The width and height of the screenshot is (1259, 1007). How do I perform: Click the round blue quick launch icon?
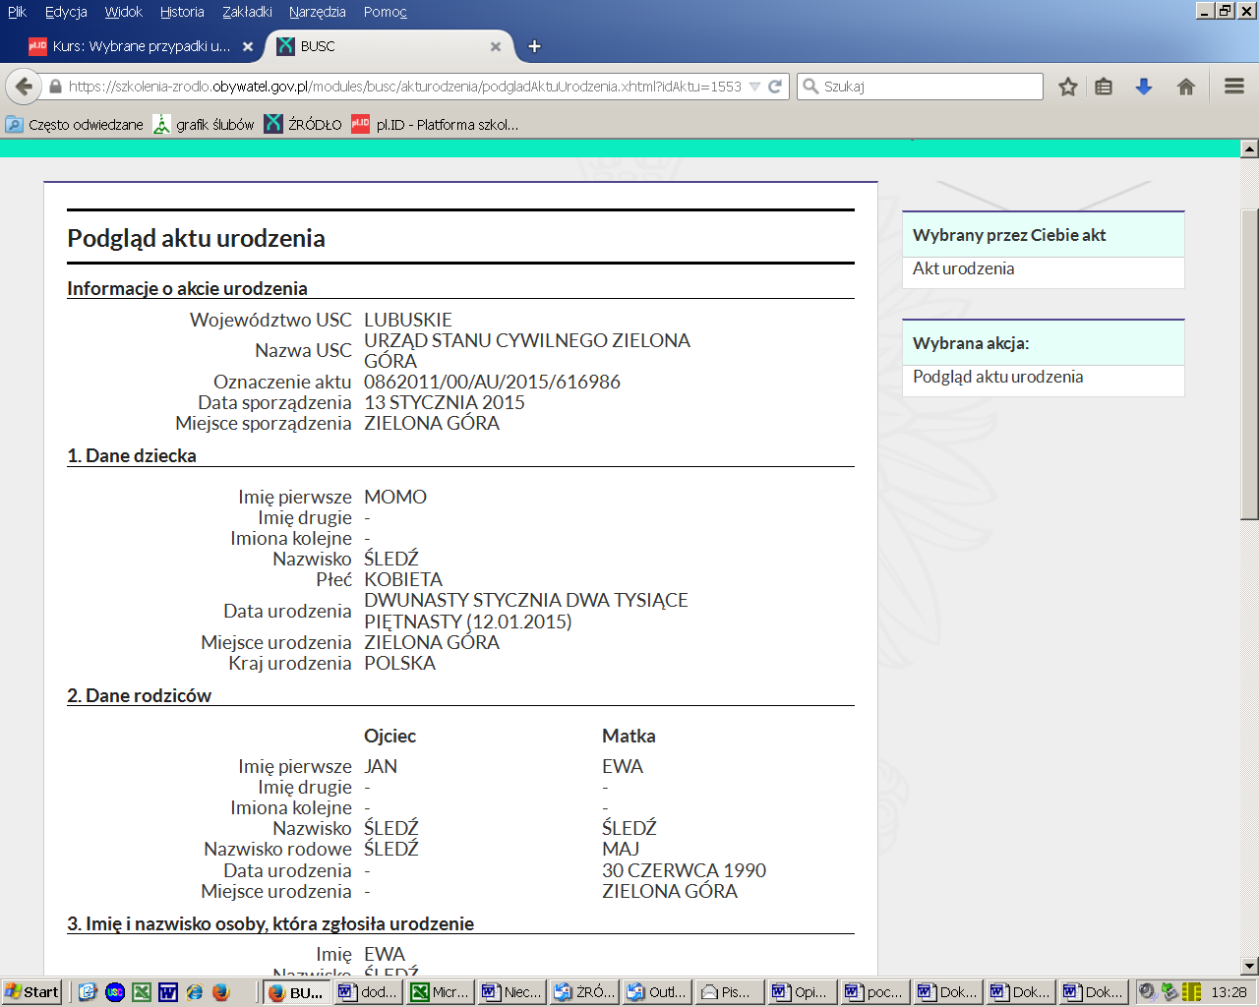click(x=114, y=992)
